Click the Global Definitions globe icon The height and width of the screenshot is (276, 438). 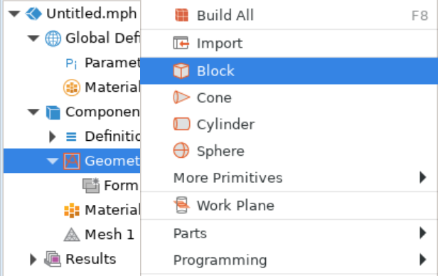click(53, 38)
